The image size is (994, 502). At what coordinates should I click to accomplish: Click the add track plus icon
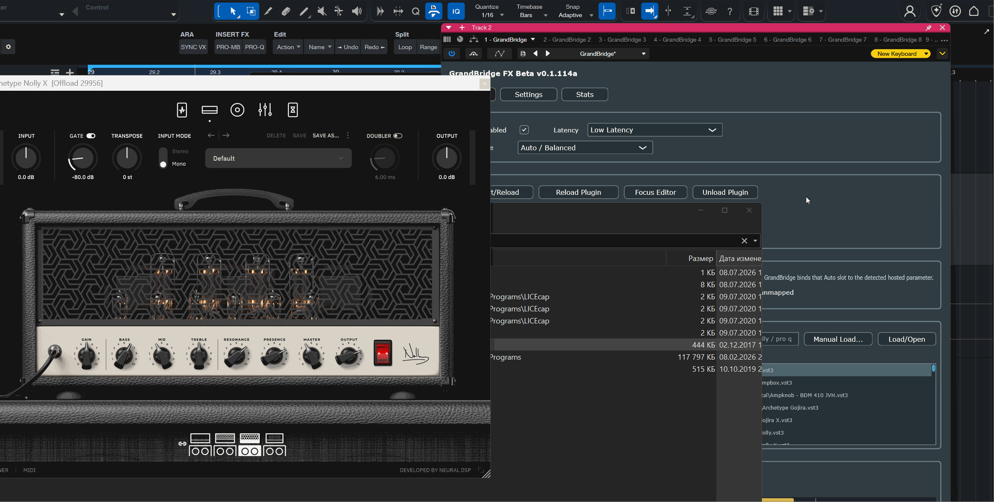click(x=70, y=72)
